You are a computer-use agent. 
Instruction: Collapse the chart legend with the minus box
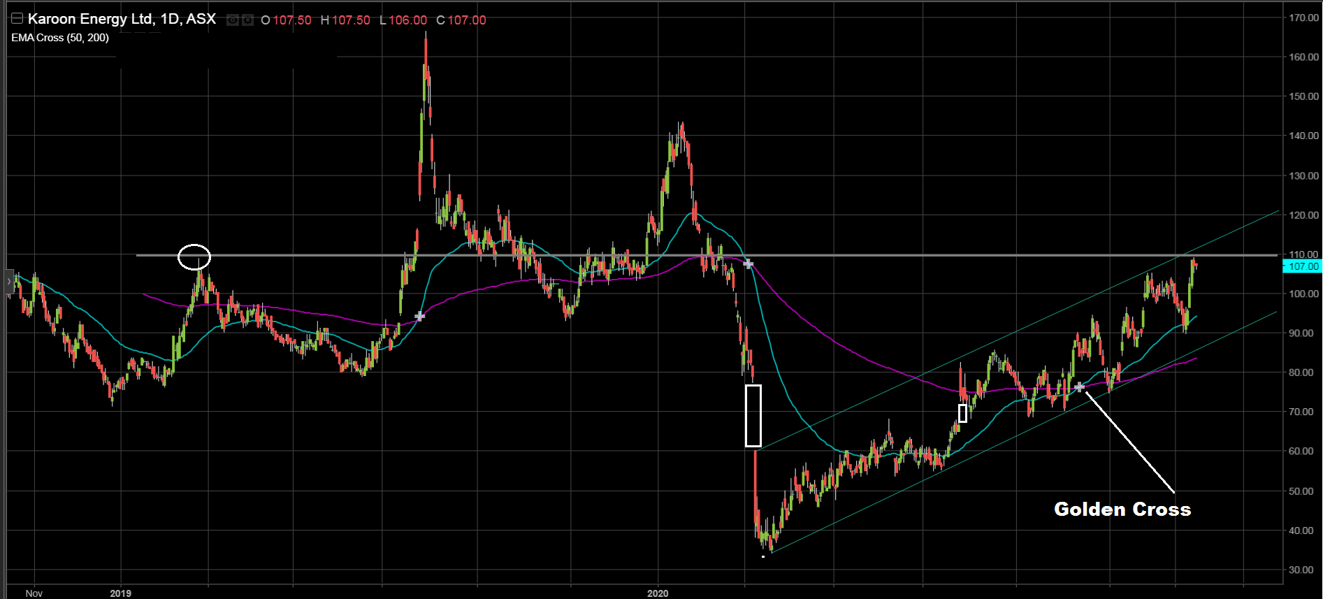[x=17, y=19]
